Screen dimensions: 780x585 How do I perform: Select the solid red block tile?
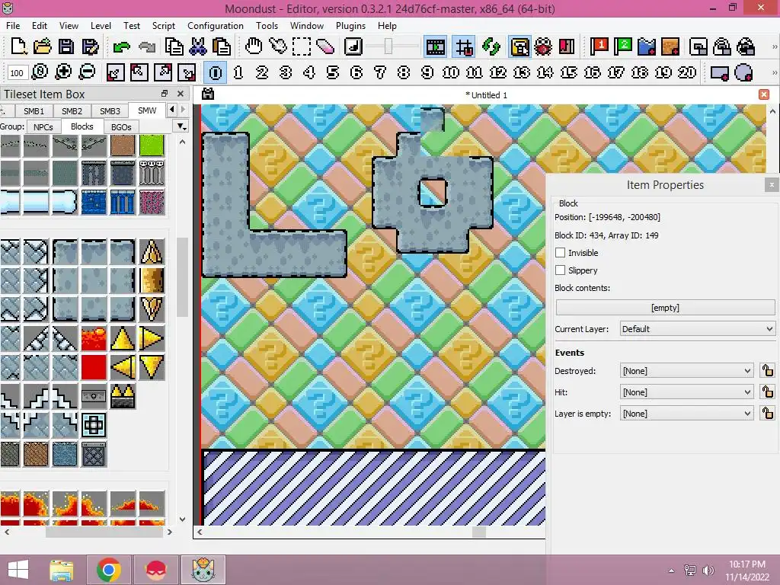(94, 367)
